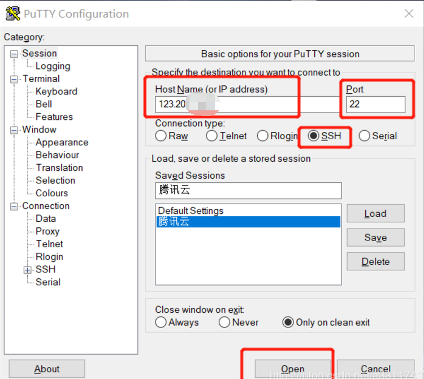
Task: Open the Features settings category
Action: point(54,117)
